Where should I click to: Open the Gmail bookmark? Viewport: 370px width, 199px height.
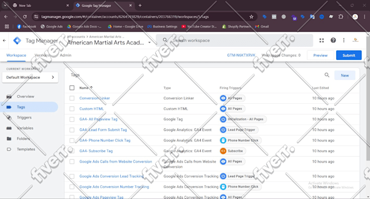click(262, 27)
